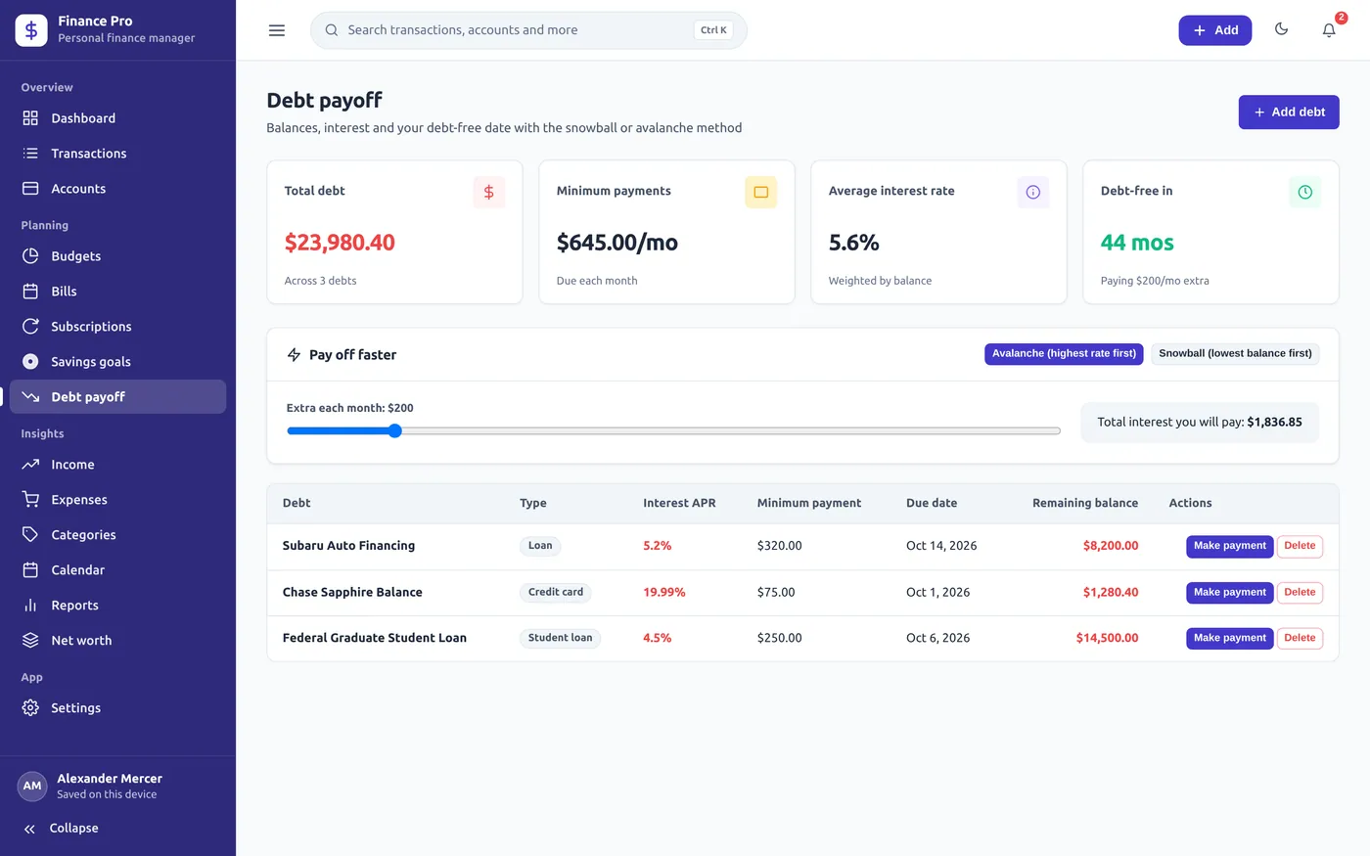Image resolution: width=1370 pixels, height=856 pixels.
Task: Make payment on Subaru Auto Financing
Action: pyautogui.click(x=1229, y=546)
